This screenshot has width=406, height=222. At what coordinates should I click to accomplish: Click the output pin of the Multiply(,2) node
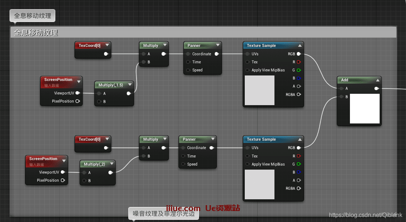click(110, 173)
